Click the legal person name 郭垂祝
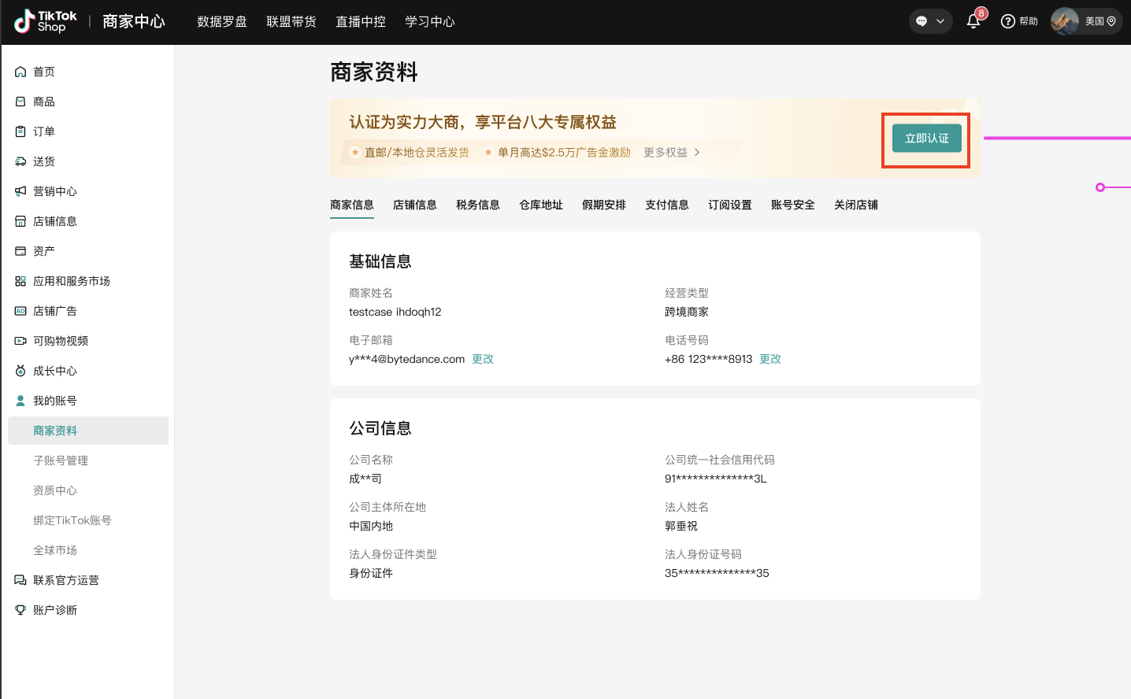The image size is (1131, 699). click(x=681, y=526)
